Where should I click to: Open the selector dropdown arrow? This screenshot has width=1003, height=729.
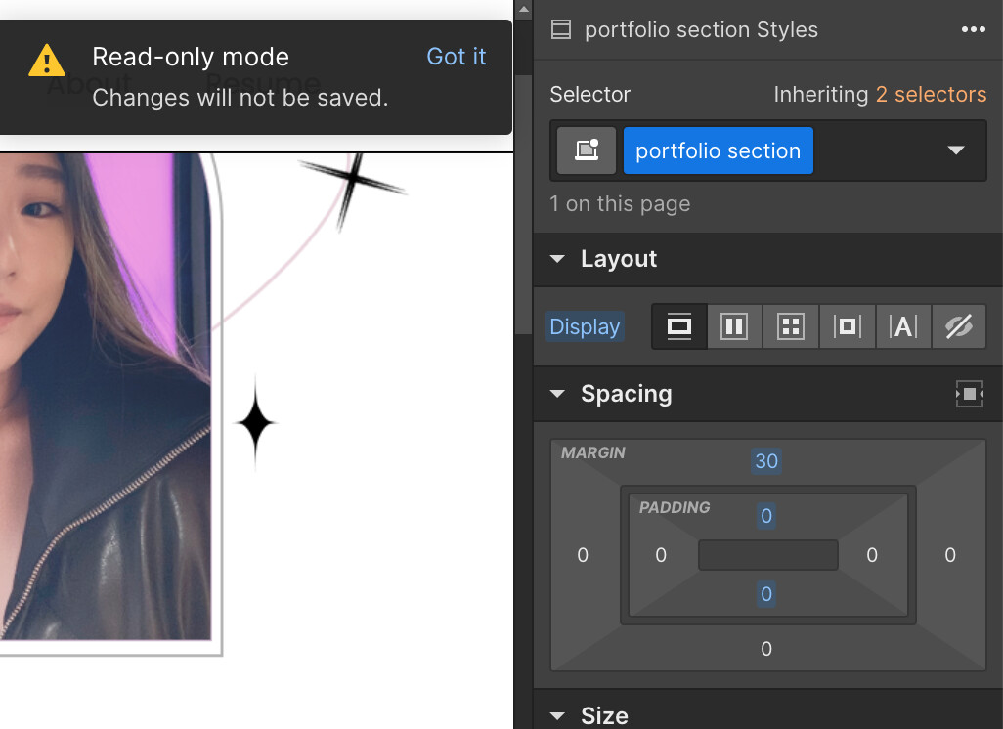pyautogui.click(x=955, y=150)
